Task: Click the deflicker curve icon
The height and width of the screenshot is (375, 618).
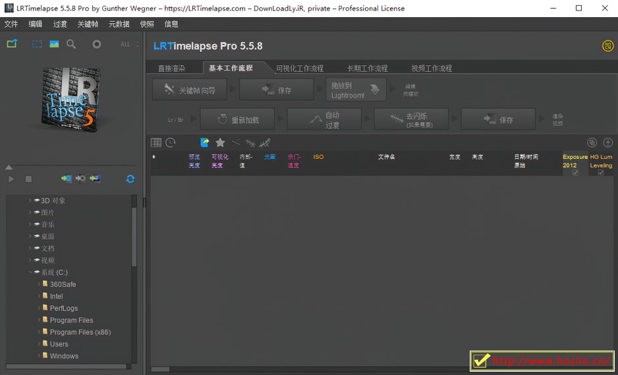Action: click(x=250, y=143)
